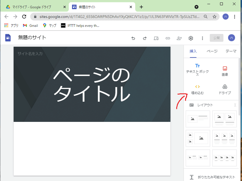Close the 無題のサイト browser tab
The image size is (242, 181).
[131, 7]
